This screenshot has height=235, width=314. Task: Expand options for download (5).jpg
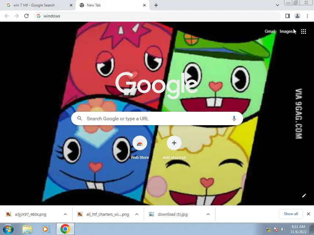[x=208, y=214]
